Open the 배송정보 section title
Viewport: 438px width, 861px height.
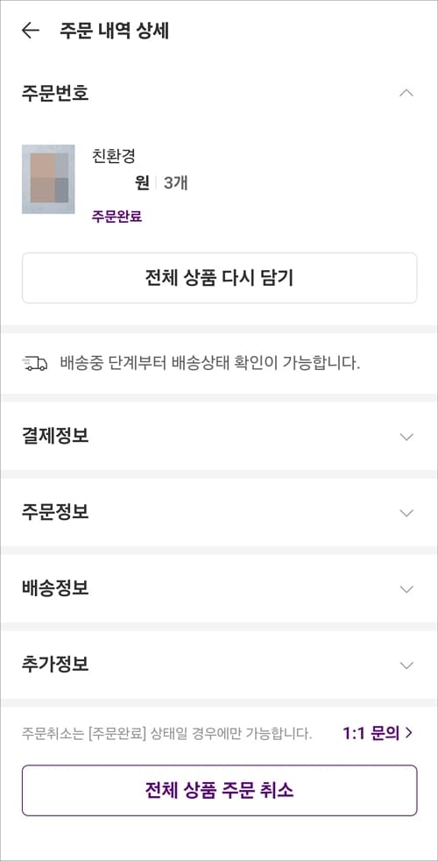click(55, 588)
